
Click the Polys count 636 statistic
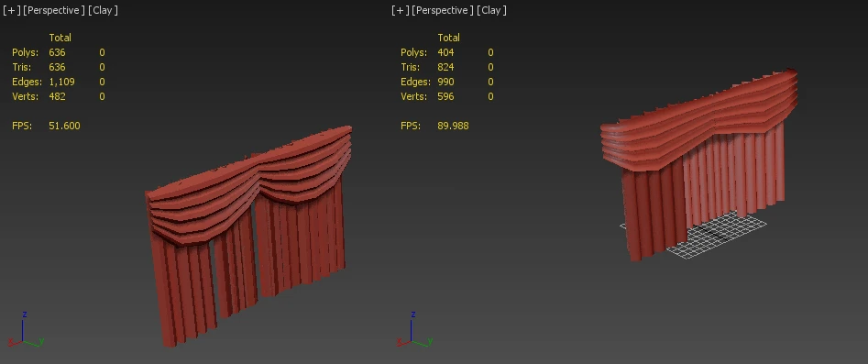[x=57, y=52]
